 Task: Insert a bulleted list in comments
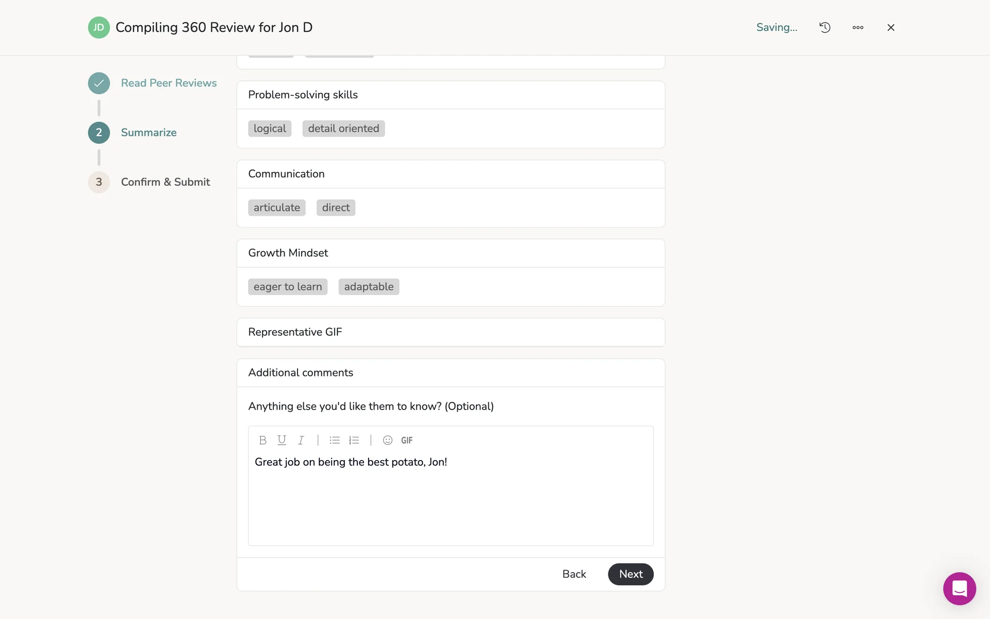coord(335,440)
